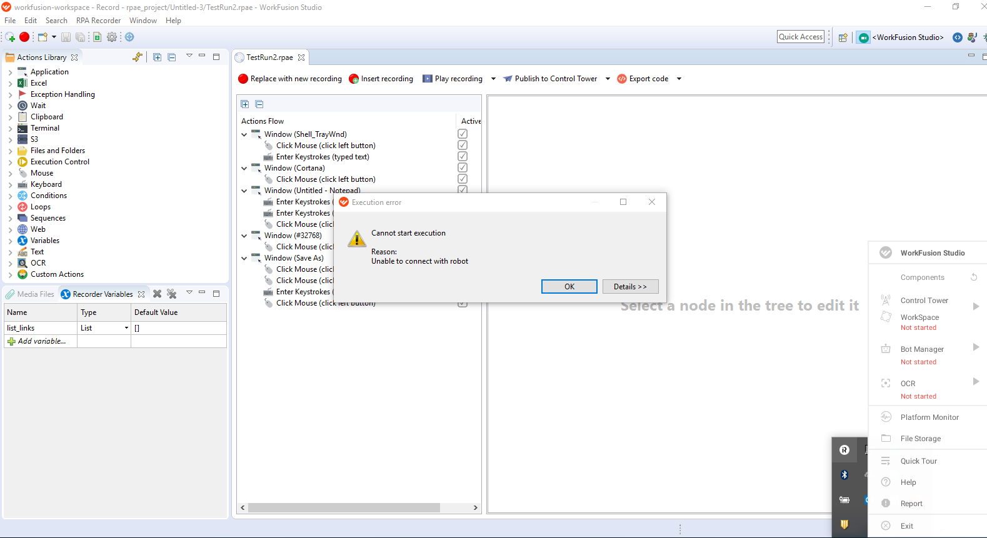
Task: Collapse the Window (Shell_TrayWnd) node
Action: (244, 134)
